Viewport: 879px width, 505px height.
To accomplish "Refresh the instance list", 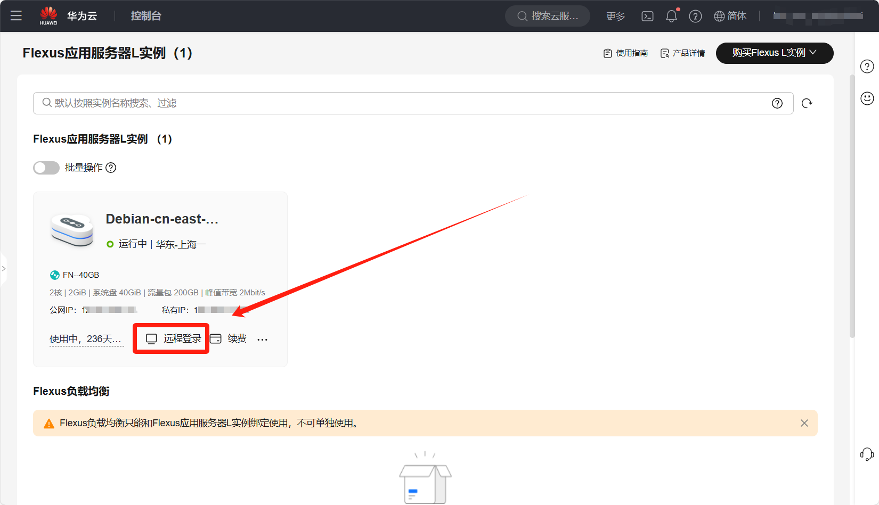I will (x=807, y=103).
